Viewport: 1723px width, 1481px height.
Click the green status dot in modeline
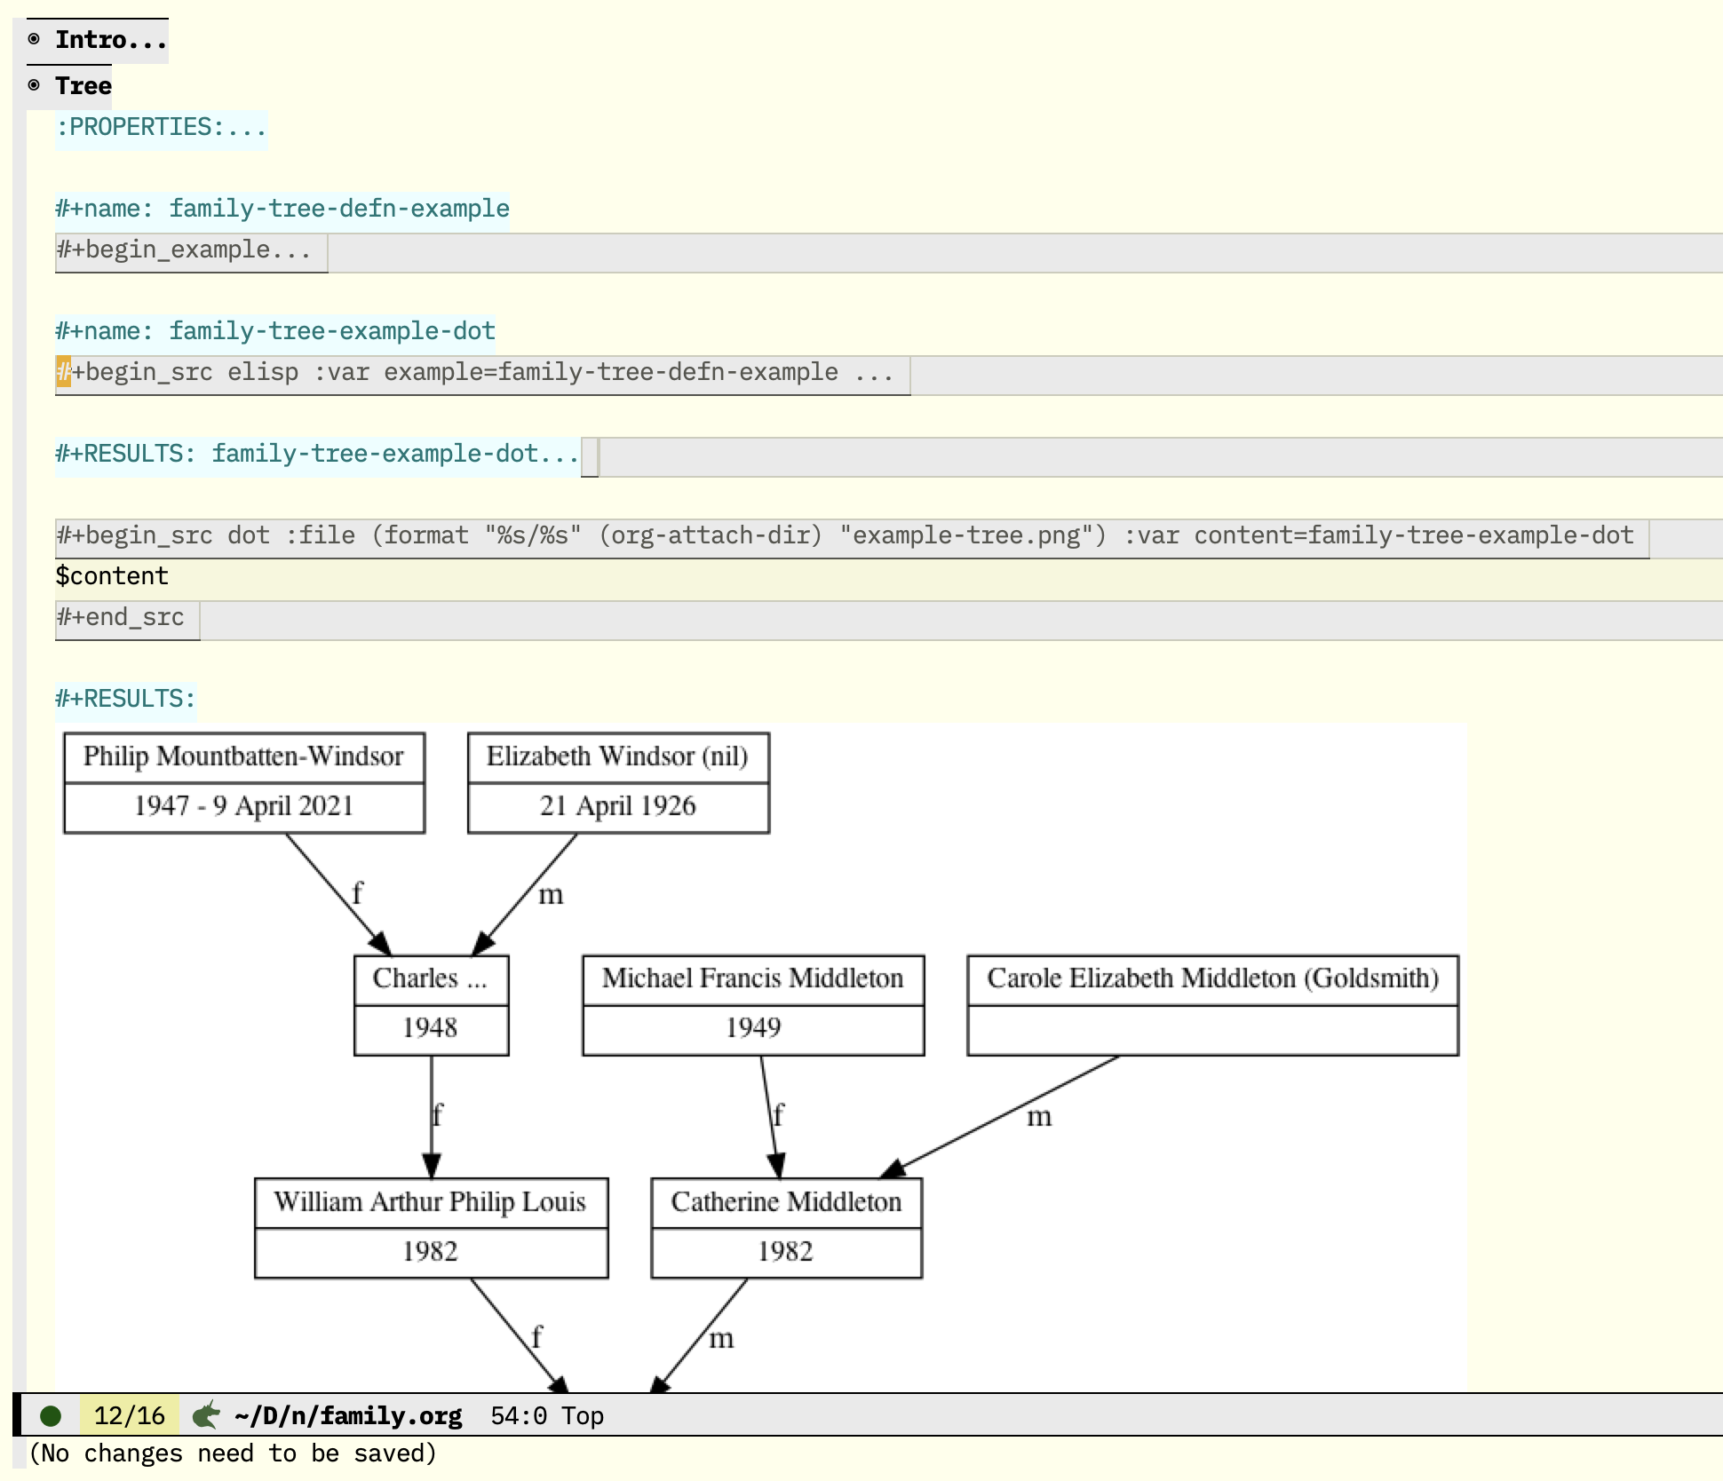51,1416
